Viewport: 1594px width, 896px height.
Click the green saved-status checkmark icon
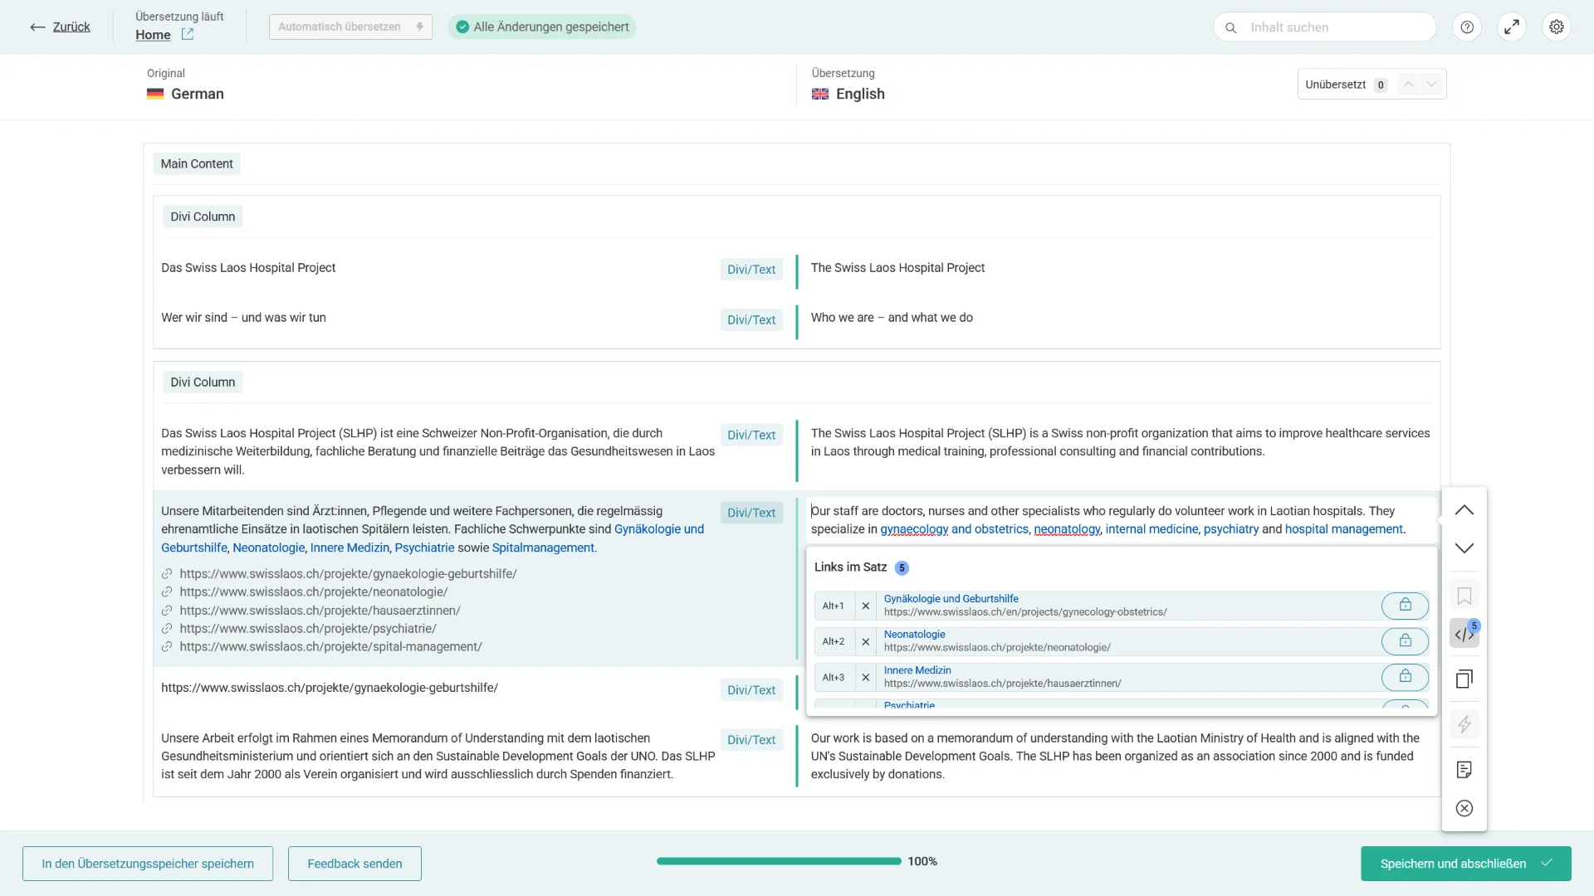coord(462,27)
